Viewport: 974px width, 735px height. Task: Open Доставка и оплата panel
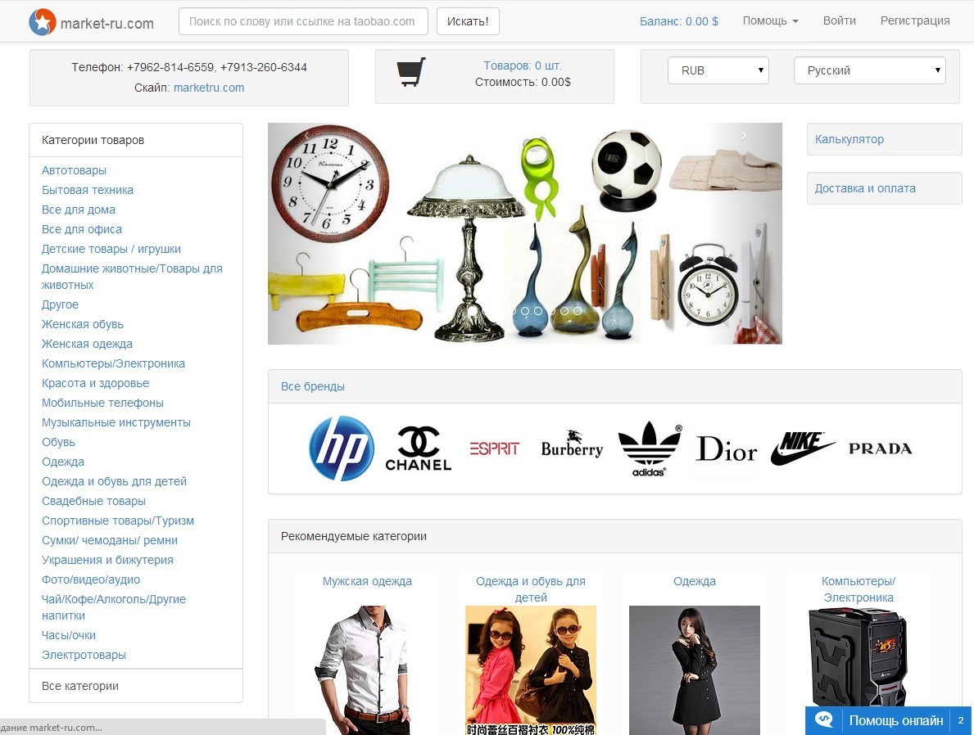(x=885, y=188)
